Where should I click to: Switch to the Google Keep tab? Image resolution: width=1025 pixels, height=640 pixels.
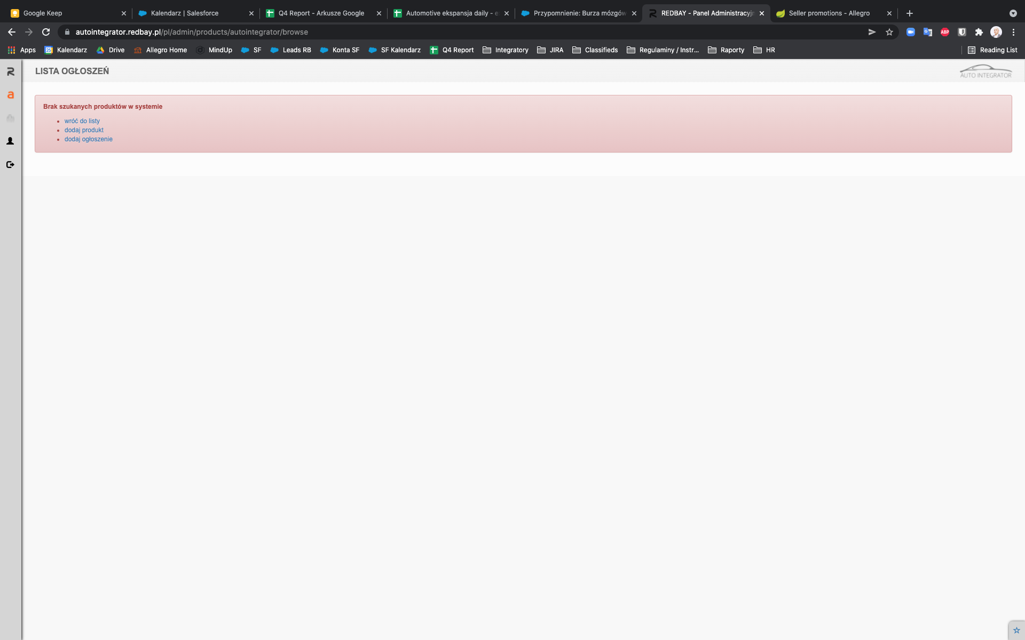click(x=43, y=13)
